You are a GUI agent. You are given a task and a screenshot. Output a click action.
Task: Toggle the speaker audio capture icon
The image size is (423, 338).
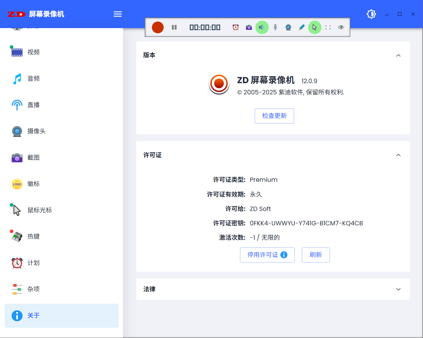[262, 27]
